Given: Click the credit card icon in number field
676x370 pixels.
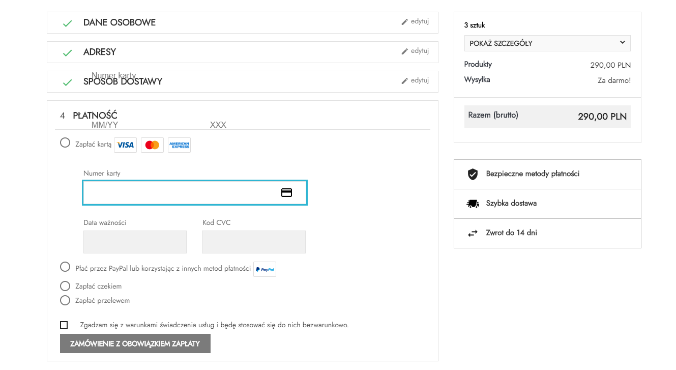Looking at the screenshot, I should coord(287,192).
